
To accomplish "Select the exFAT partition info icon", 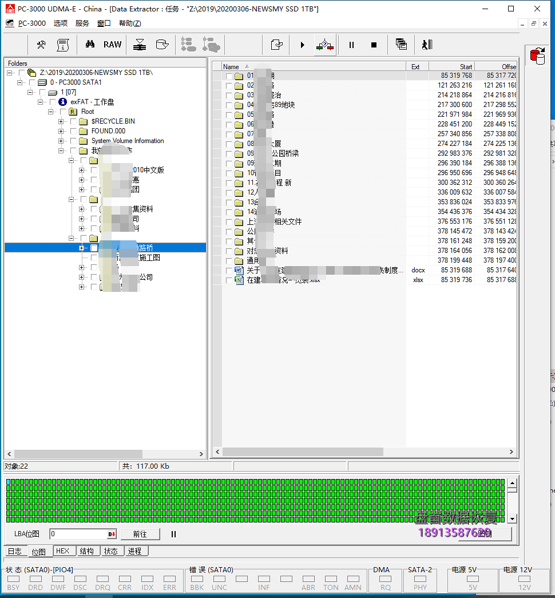I will point(62,102).
